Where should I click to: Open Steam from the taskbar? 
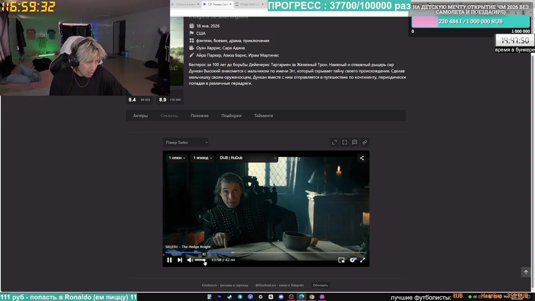point(229,297)
